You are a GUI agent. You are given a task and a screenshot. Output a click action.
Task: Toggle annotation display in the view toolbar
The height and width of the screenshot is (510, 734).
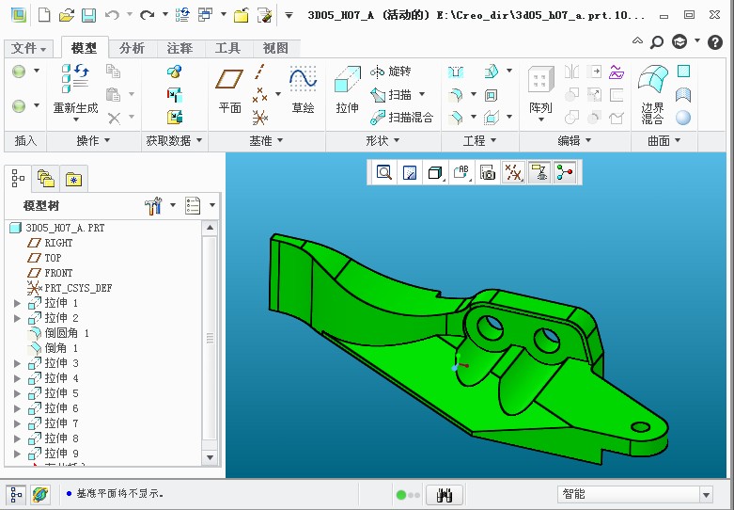[x=539, y=172]
